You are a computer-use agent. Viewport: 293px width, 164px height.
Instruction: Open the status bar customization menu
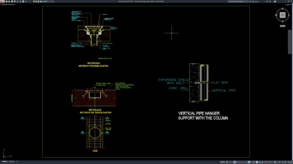point(291,162)
